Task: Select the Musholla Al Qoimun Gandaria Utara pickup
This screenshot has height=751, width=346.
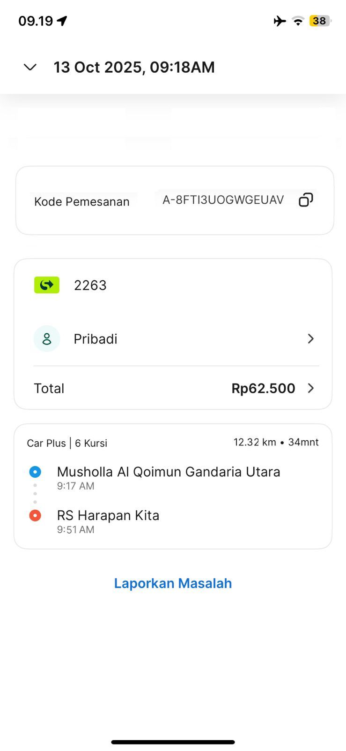Action: 169,472
